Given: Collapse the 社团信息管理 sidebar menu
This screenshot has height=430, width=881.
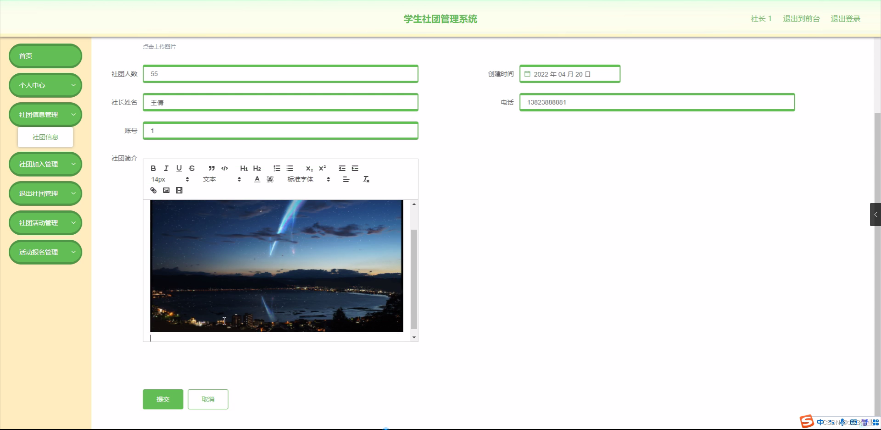Looking at the screenshot, I should (x=45, y=115).
